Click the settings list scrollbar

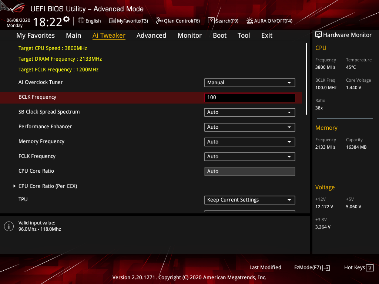306,79
